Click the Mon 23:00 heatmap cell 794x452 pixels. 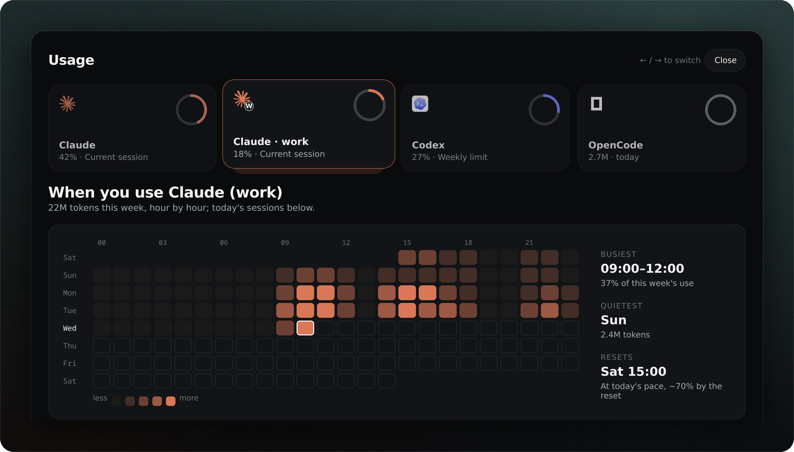pyautogui.click(x=570, y=293)
